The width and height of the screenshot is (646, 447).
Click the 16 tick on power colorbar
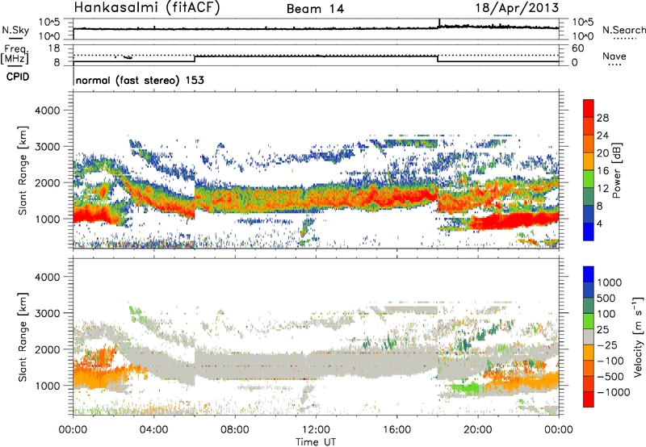pyautogui.click(x=602, y=171)
